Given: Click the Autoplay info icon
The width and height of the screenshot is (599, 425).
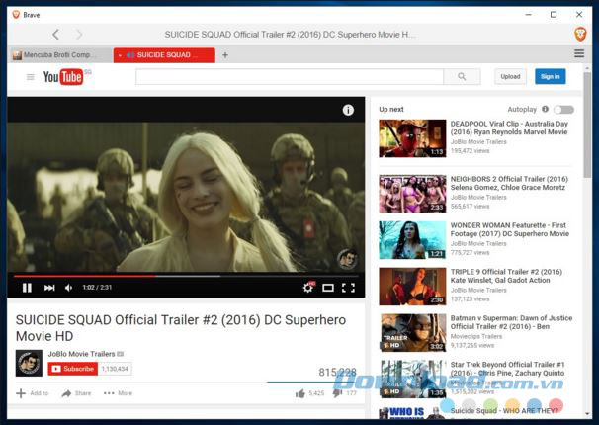Looking at the screenshot, I should point(546,109).
